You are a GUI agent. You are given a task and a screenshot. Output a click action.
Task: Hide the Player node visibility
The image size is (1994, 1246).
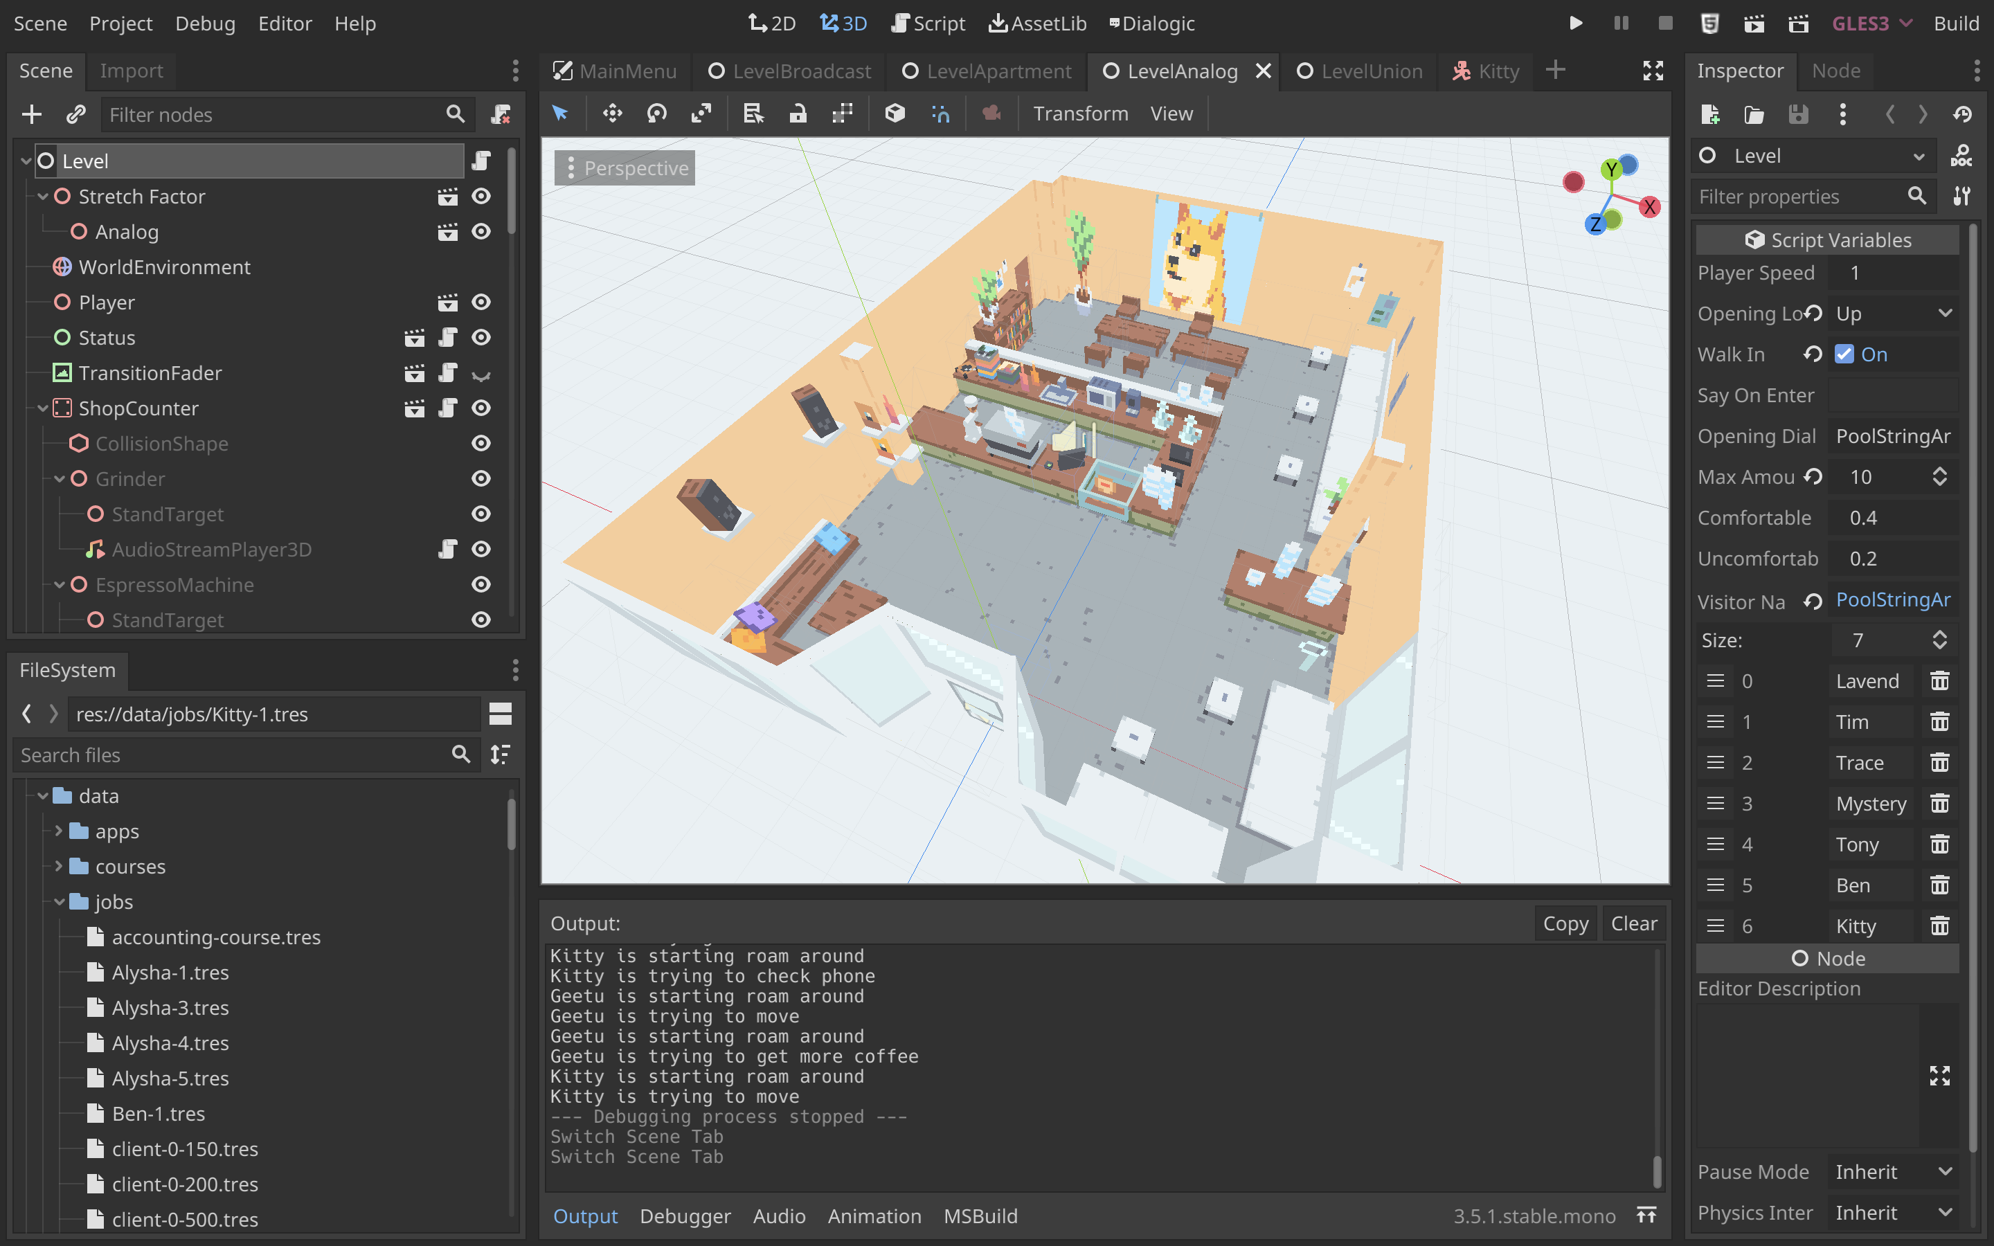pos(481,303)
